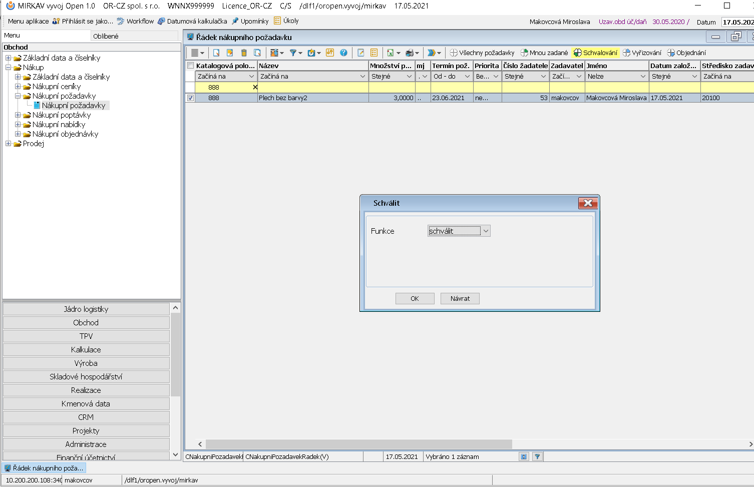Viewport: 754px width, 489px height.
Task: Open the Název filter condition dropdown
Action: [x=362, y=77]
